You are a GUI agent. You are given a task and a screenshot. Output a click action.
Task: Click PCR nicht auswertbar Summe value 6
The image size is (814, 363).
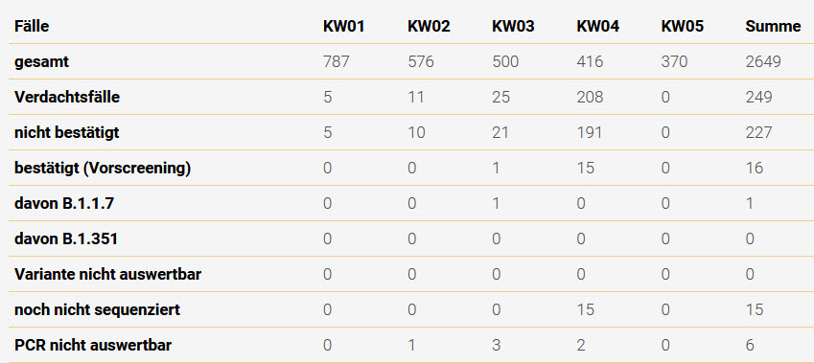[750, 345]
